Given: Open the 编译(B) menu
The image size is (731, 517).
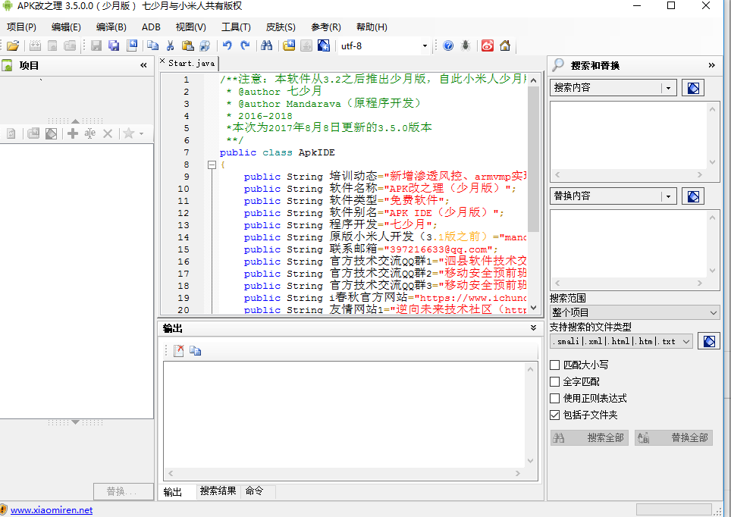Looking at the screenshot, I should tap(111, 27).
